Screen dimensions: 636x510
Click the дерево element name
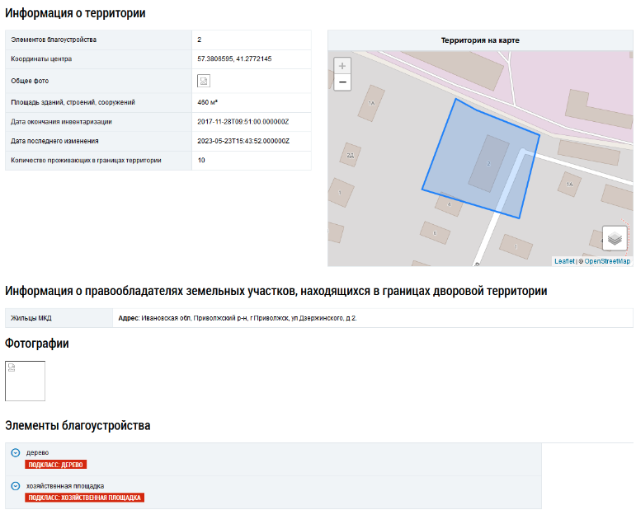pos(37,453)
